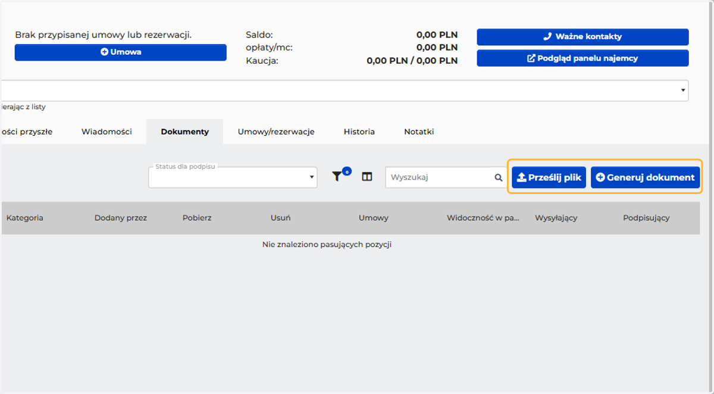The width and height of the screenshot is (714, 394).
Task: Open the Umowy/rezerwacje tab
Action: (x=276, y=132)
